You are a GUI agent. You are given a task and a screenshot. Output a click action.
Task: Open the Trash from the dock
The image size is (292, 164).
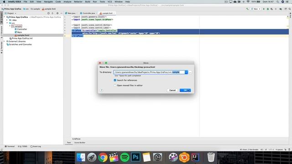[x=211, y=157]
